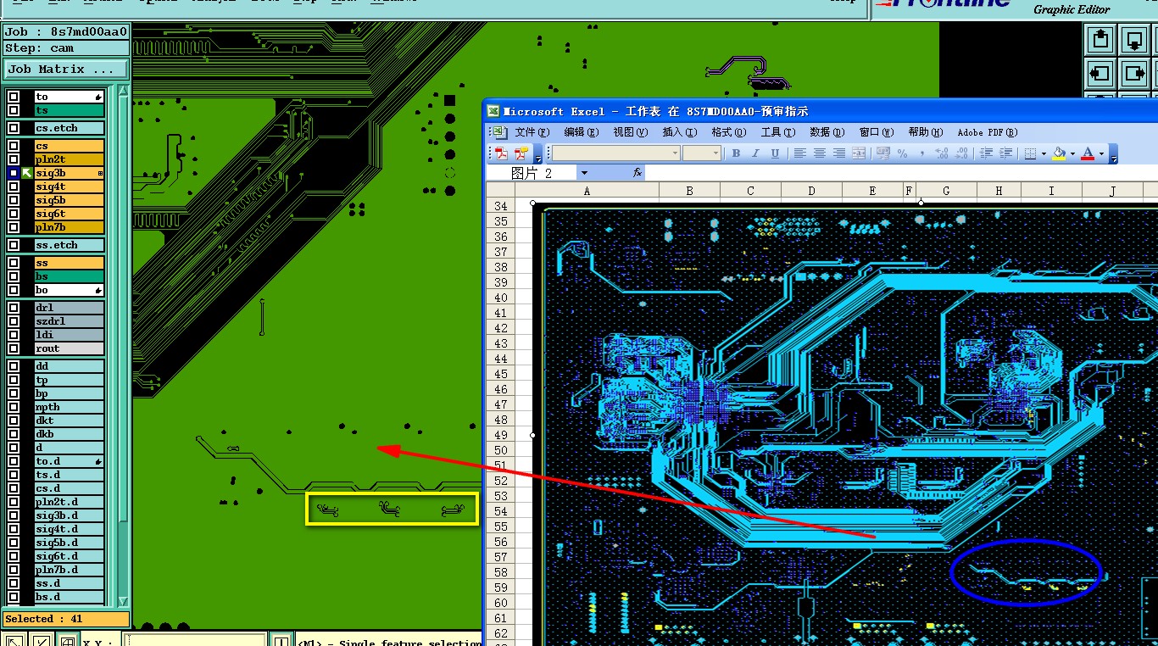Click the affected-layer arrow icon on sig3b
Viewport: 1158px width, 646px height.
pos(27,173)
